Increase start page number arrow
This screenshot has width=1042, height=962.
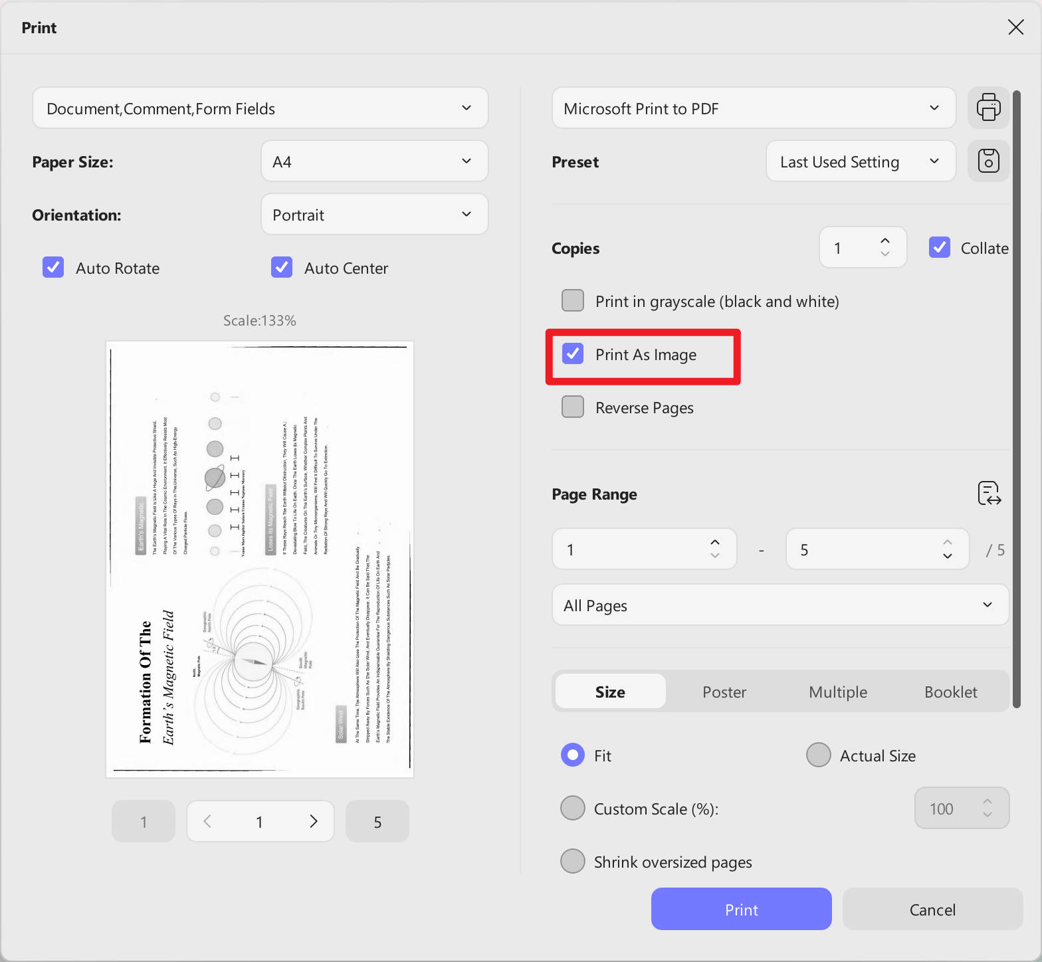pos(714,542)
